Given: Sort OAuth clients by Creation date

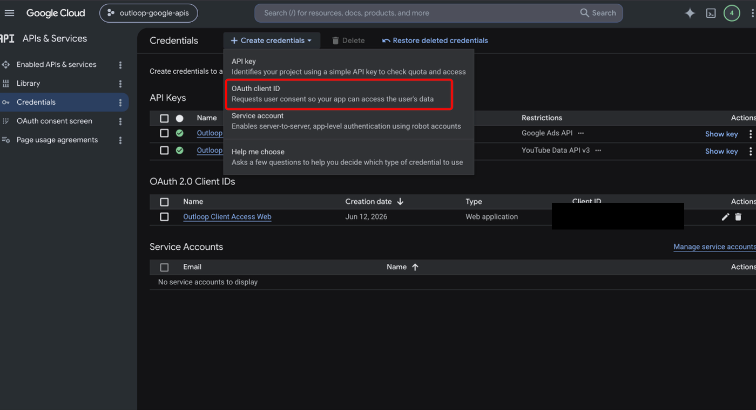Looking at the screenshot, I should (374, 202).
